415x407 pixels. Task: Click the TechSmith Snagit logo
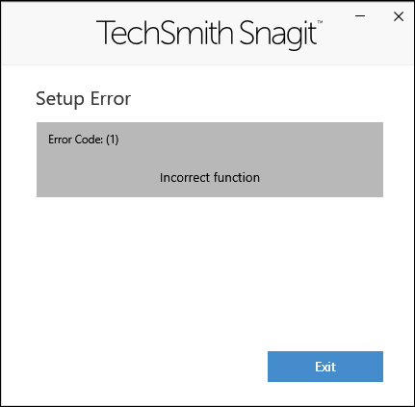(209, 34)
